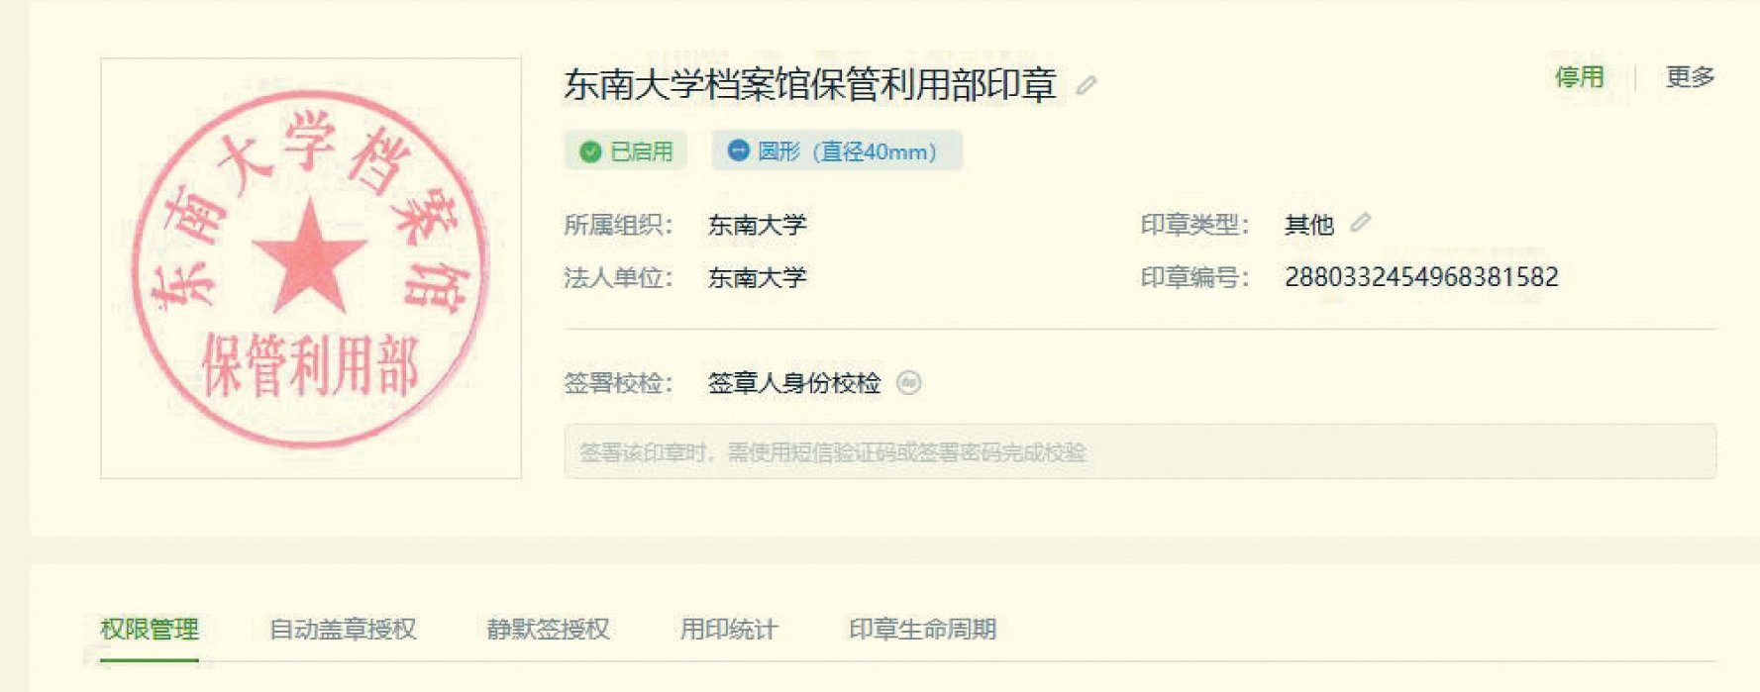Open the 印章生命周期 tab
1760x692 pixels.
(922, 629)
